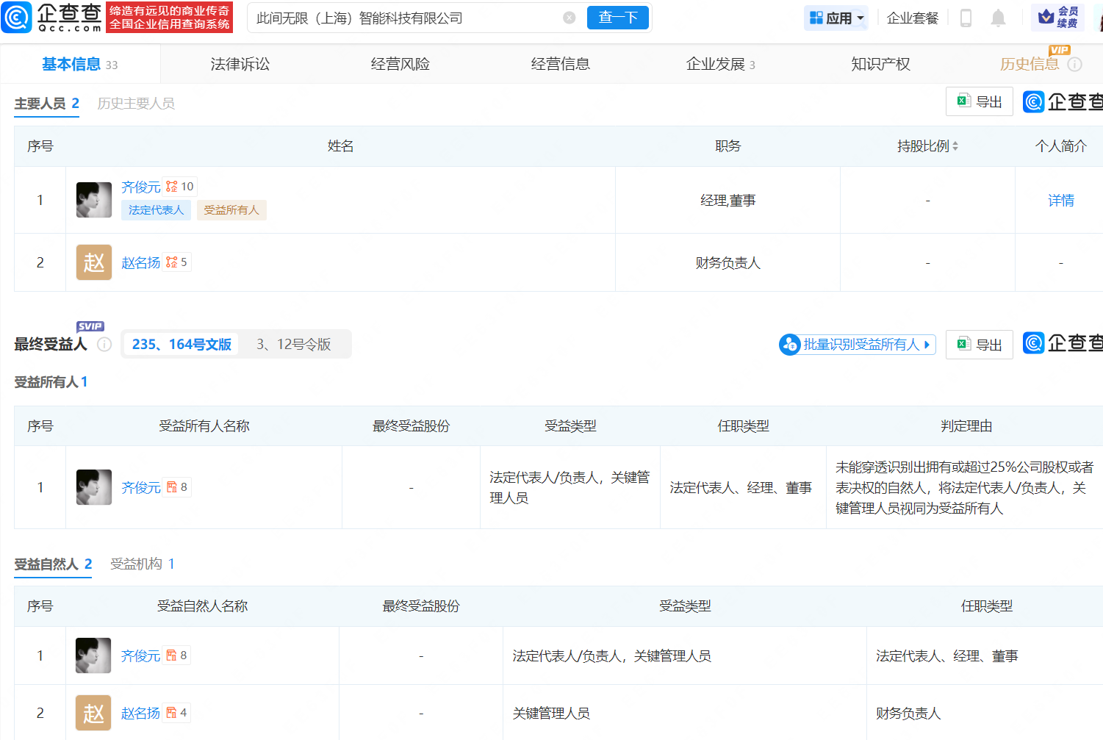Open the 历史主要人员 tab
The image size is (1103, 740).
(136, 104)
